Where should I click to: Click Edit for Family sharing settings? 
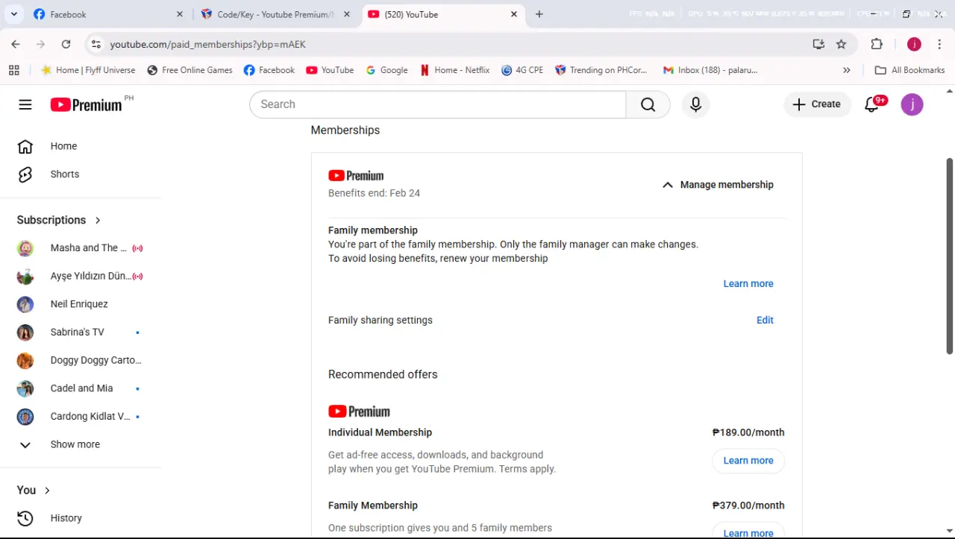click(x=765, y=321)
